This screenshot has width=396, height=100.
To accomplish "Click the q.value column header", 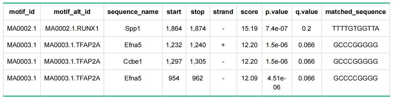I will 307,12.
